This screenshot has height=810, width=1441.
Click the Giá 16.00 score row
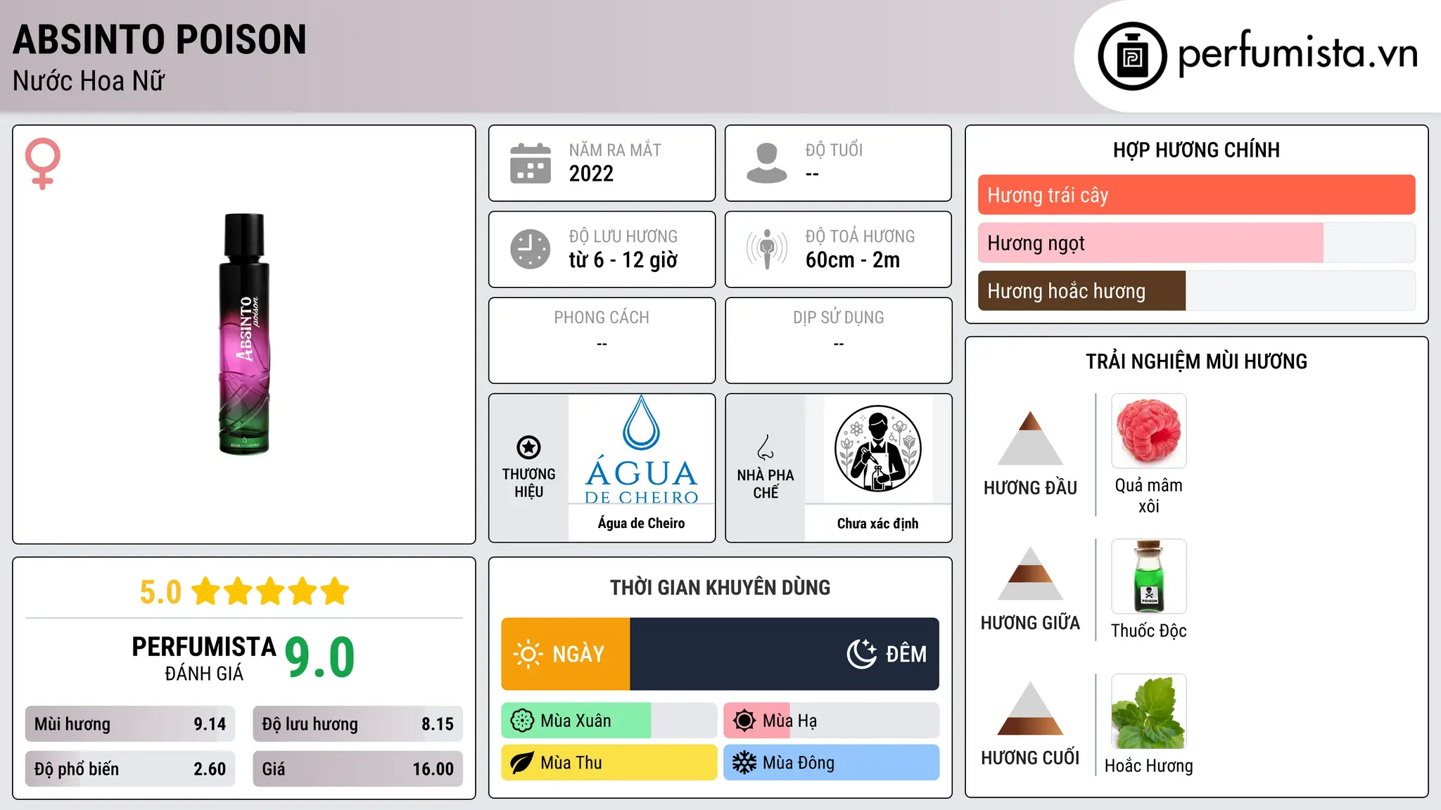tap(358, 769)
